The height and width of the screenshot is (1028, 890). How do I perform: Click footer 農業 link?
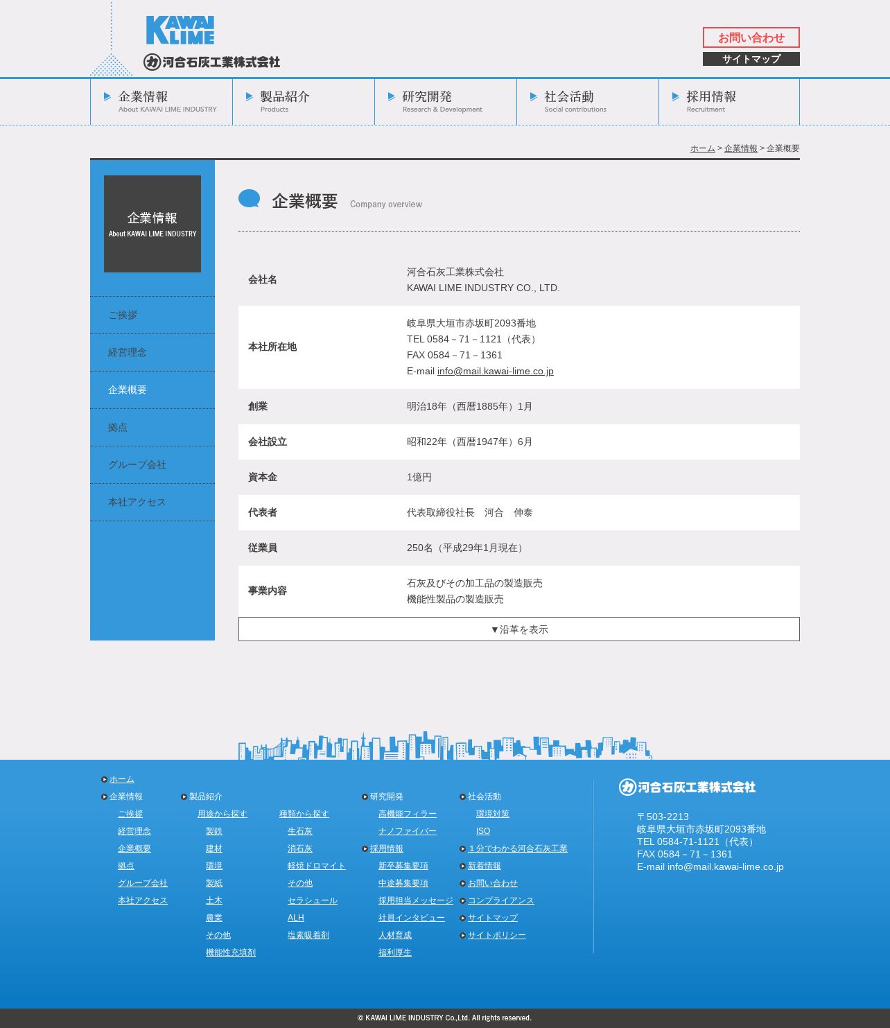[214, 918]
